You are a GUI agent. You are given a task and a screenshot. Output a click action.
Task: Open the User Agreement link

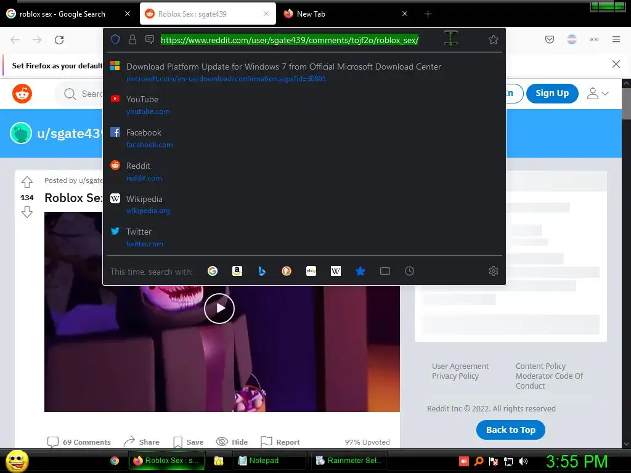pyautogui.click(x=460, y=366)
